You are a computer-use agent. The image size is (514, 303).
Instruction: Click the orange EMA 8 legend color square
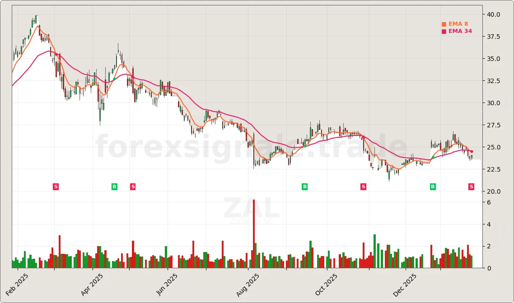443,23
